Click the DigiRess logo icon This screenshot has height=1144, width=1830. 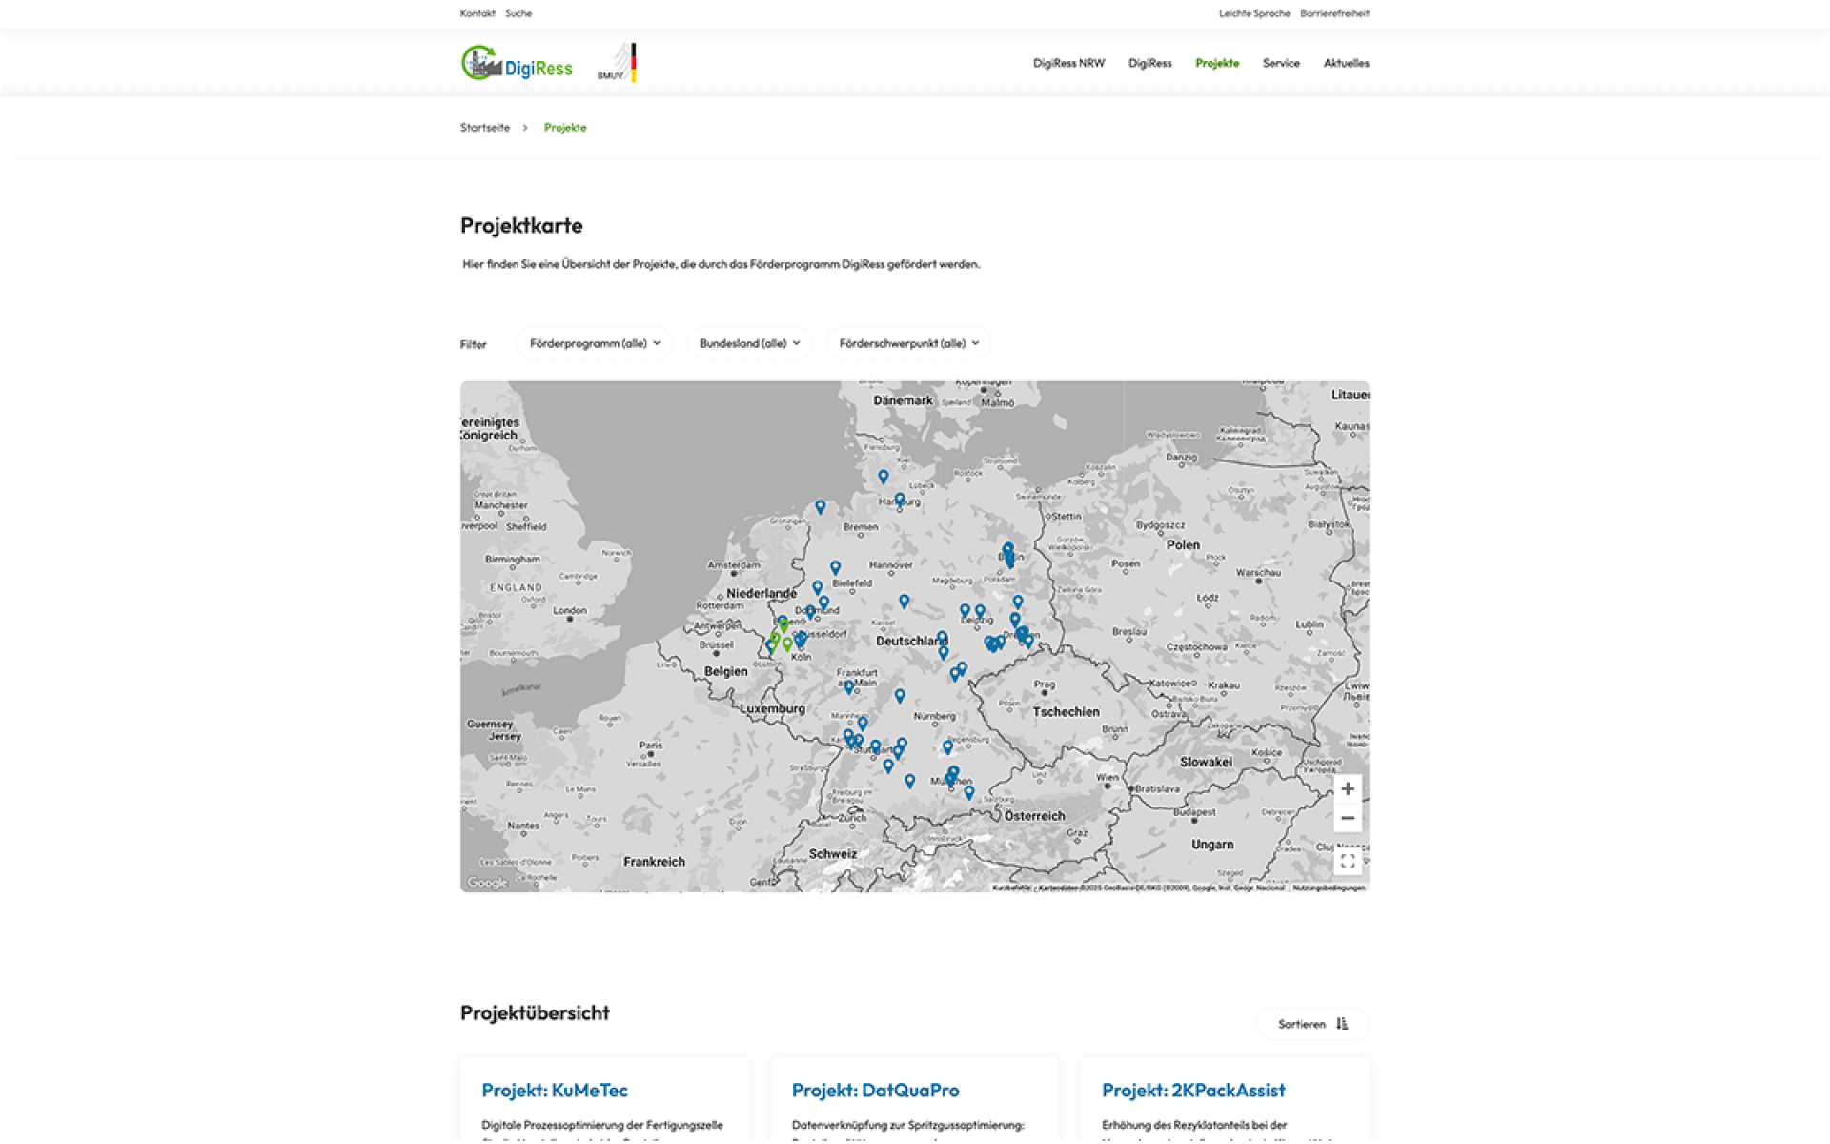click(x=481, y=63)
